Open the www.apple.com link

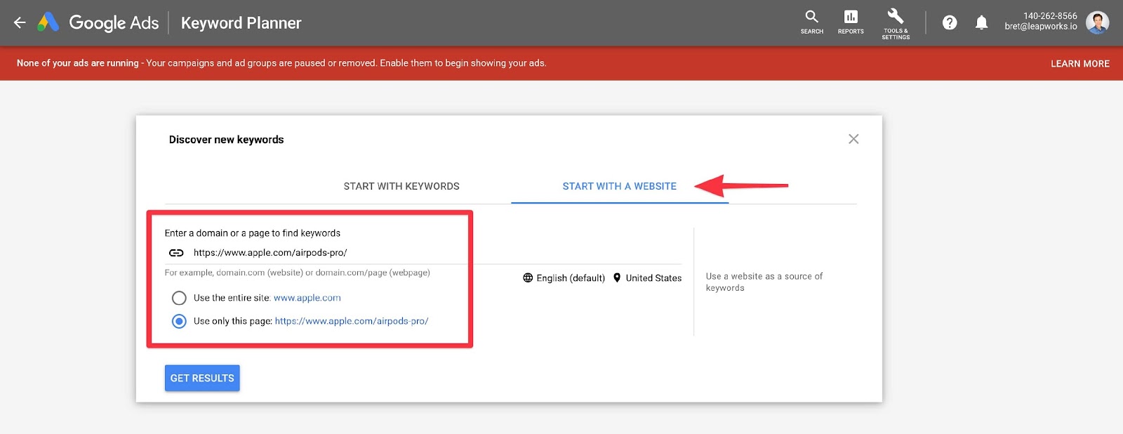click(307, 298)
